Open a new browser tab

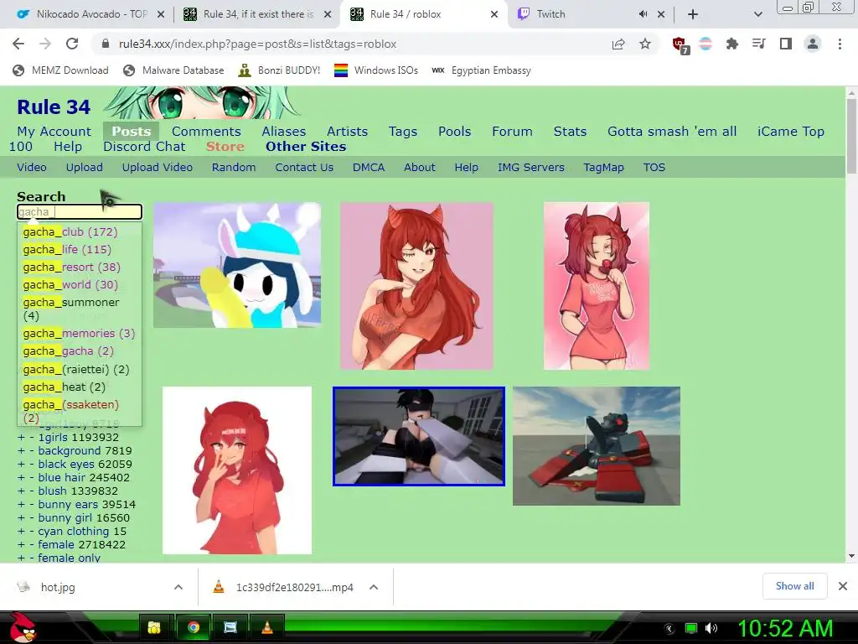(x=693, y=14)
